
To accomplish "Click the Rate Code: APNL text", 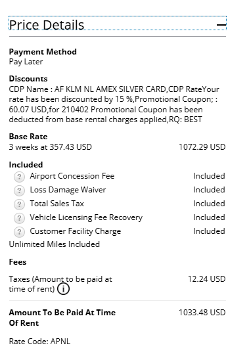I will tap(39, 342).
